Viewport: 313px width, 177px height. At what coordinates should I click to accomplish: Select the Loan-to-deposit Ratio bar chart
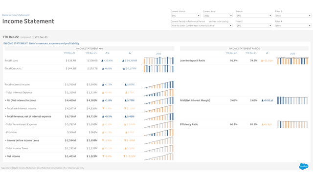[x=292, y=60]
